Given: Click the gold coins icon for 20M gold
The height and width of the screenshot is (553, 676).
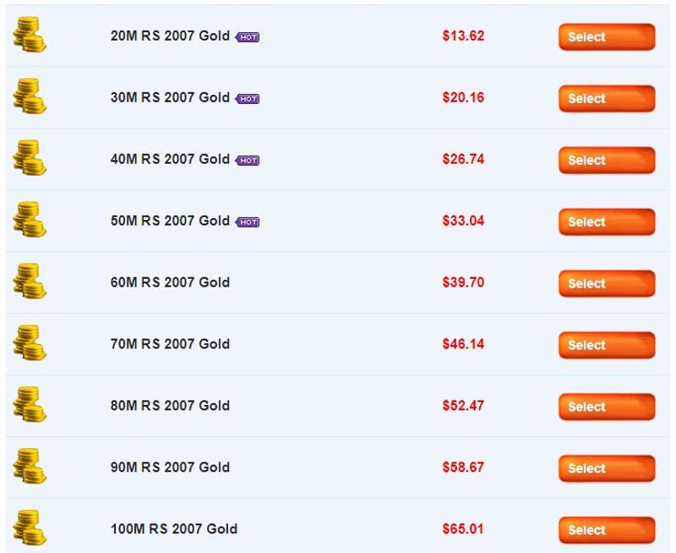Looking at the screenshot, I should 30,35.
